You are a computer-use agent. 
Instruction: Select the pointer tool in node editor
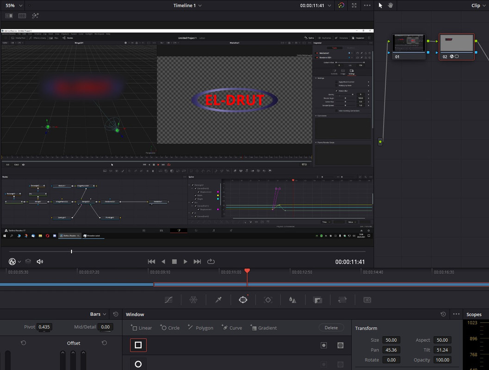pyautogui.click(x=380, y=5)
